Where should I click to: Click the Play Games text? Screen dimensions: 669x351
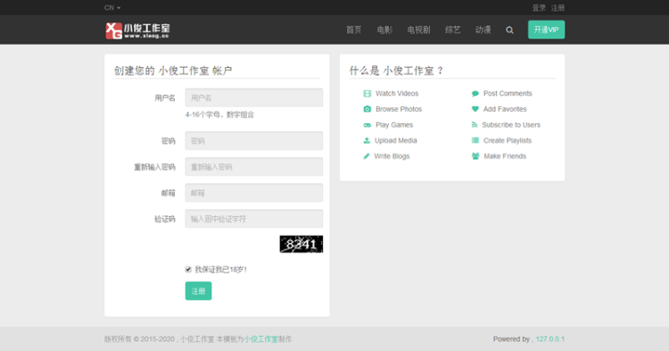point(394,125)
